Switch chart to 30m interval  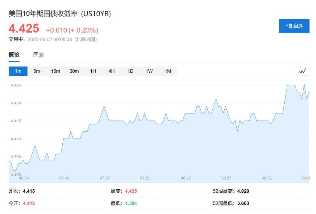(x=74, y=71)
